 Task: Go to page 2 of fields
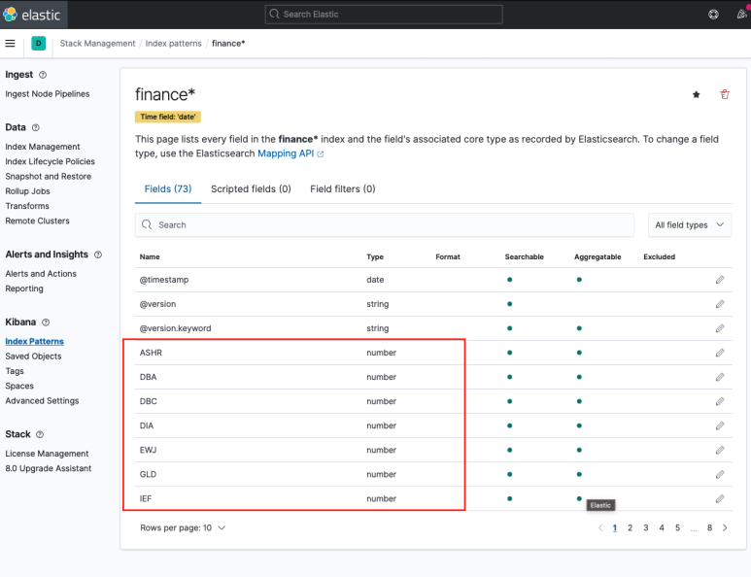[x=630, y=527]
